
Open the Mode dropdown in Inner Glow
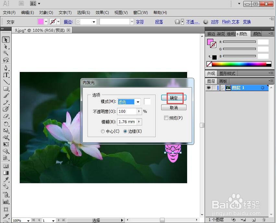tap(138, 102)
